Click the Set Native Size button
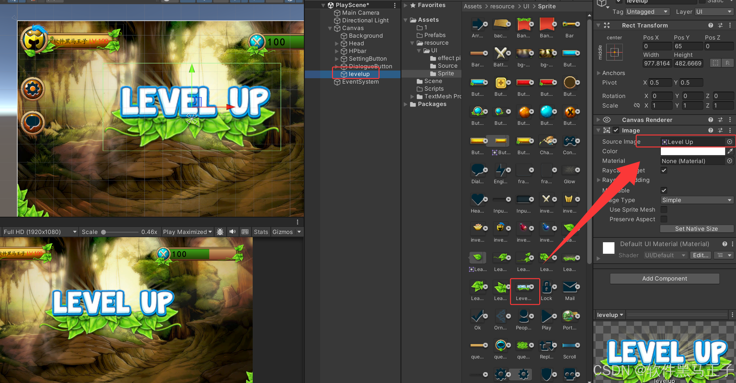 click(x=696, y=229)
